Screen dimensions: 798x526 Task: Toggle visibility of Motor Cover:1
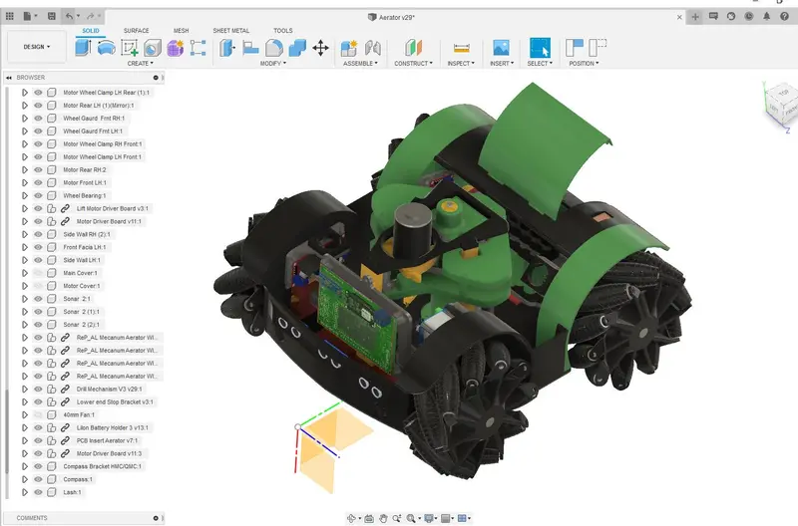pyautogui.click(x=38, y=286)
